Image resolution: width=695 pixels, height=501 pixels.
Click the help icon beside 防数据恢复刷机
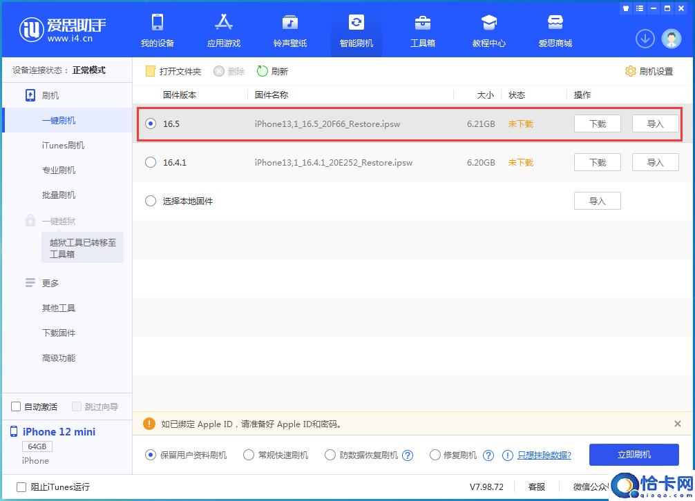408,455
